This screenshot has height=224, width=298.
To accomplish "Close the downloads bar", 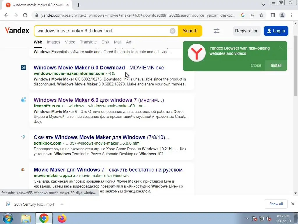I will pyautogui.click(x=293, y=204).
